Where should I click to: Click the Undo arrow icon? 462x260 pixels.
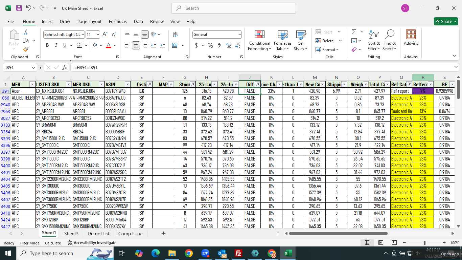(29, 8)
